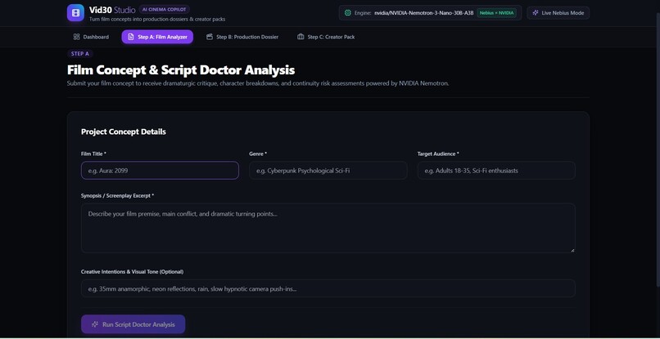Click the tagline about production dossiers & creator packs
The width and height of the screenshot is (660, 339).
click(157, 20)
